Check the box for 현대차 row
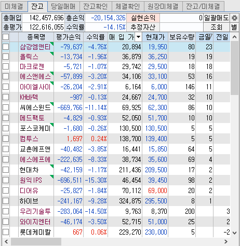This screenshot has width=240, height=246. [6, 170]
